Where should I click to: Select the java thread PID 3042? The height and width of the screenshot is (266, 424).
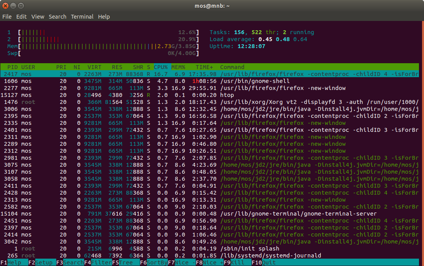pyautogui.click(x=210, y=242)
